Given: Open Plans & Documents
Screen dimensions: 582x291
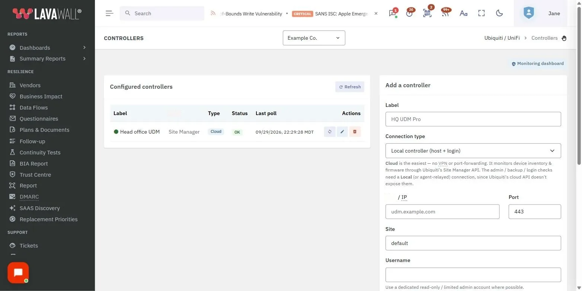Looking at the screenshot, I should pyautogui.click(x=44, y=130).
